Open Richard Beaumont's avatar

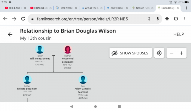[x=27, y=79]
